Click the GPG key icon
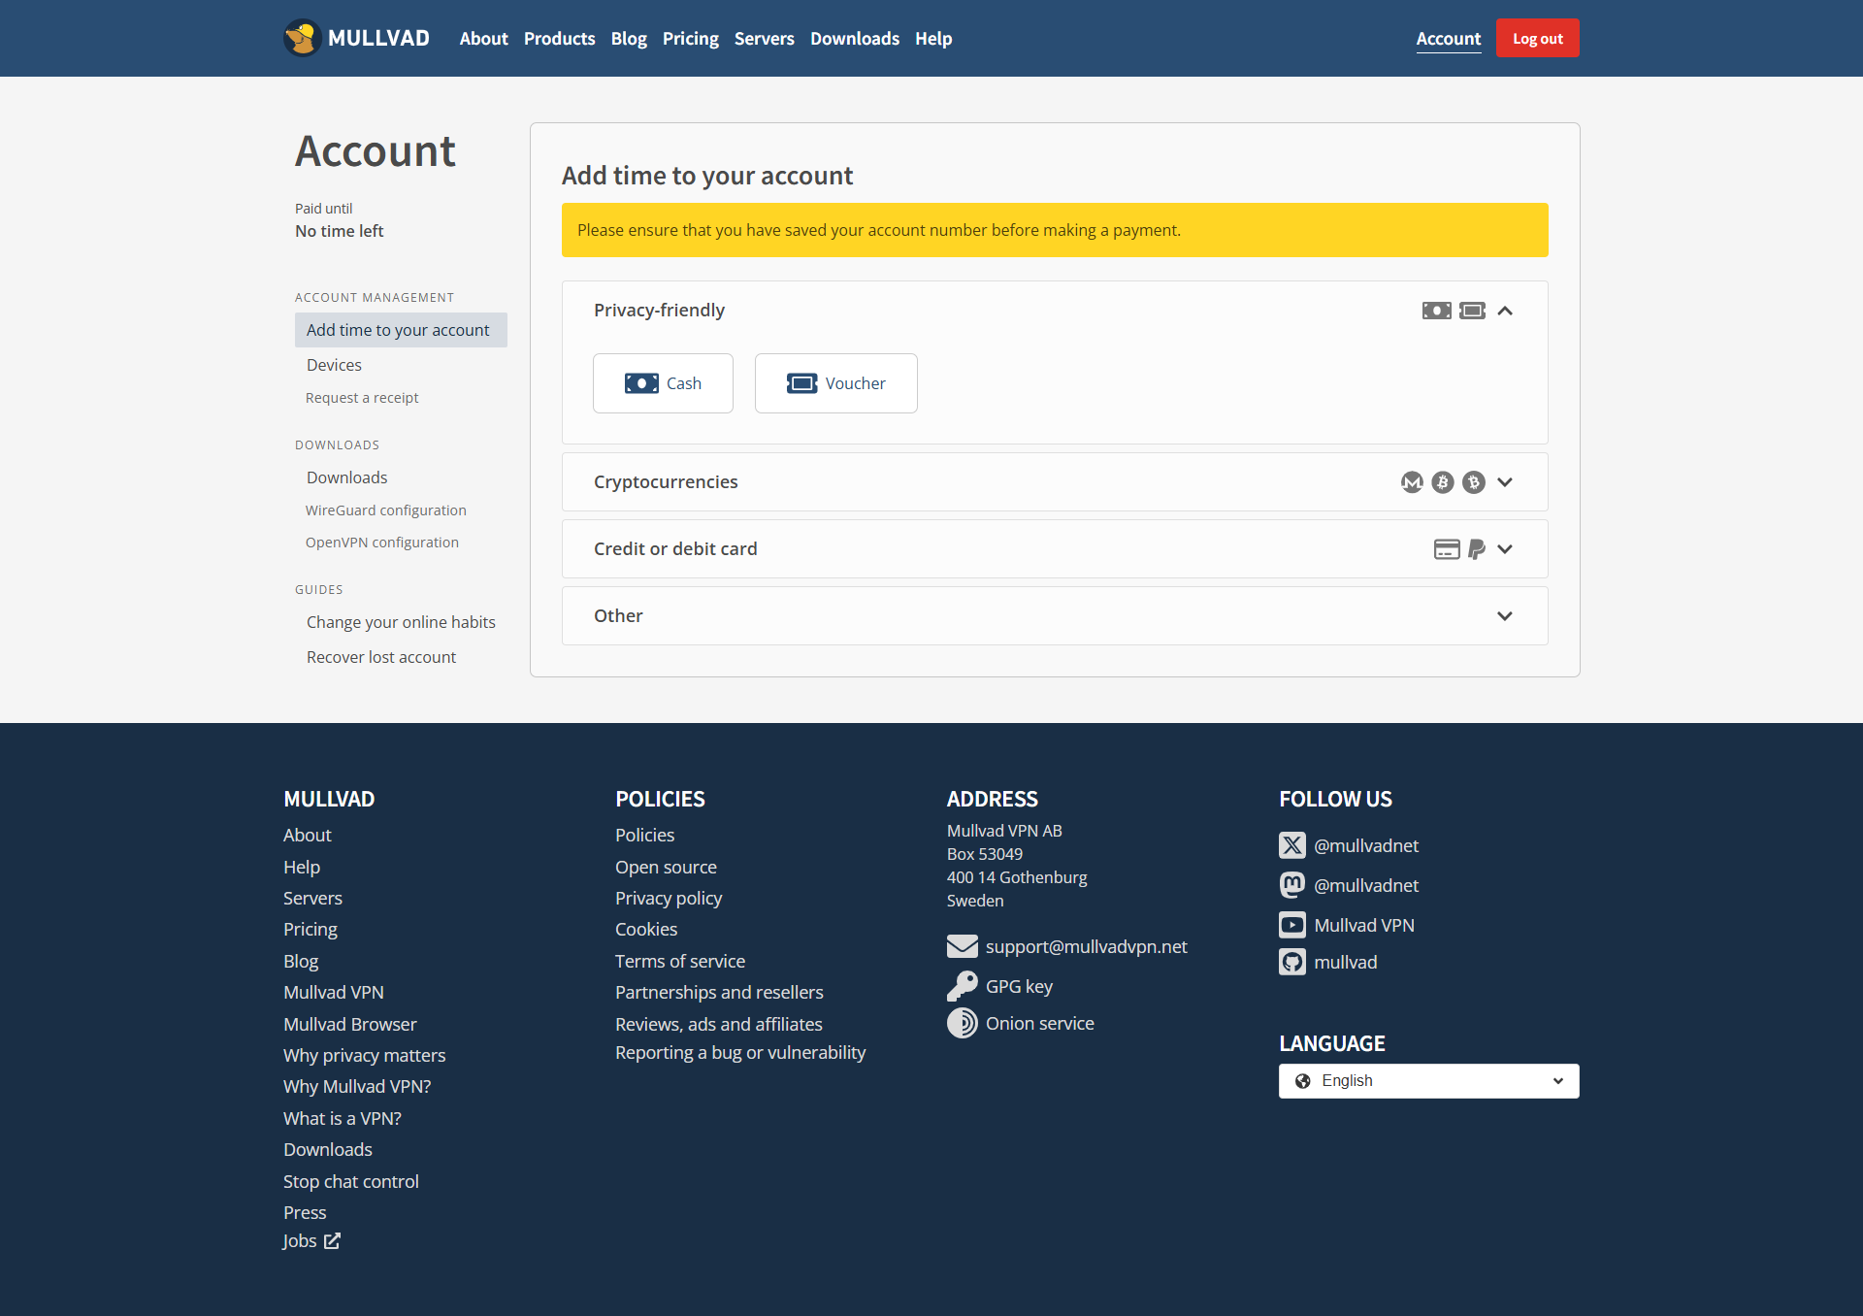1863x1316 pixels. tap(962, 986)
